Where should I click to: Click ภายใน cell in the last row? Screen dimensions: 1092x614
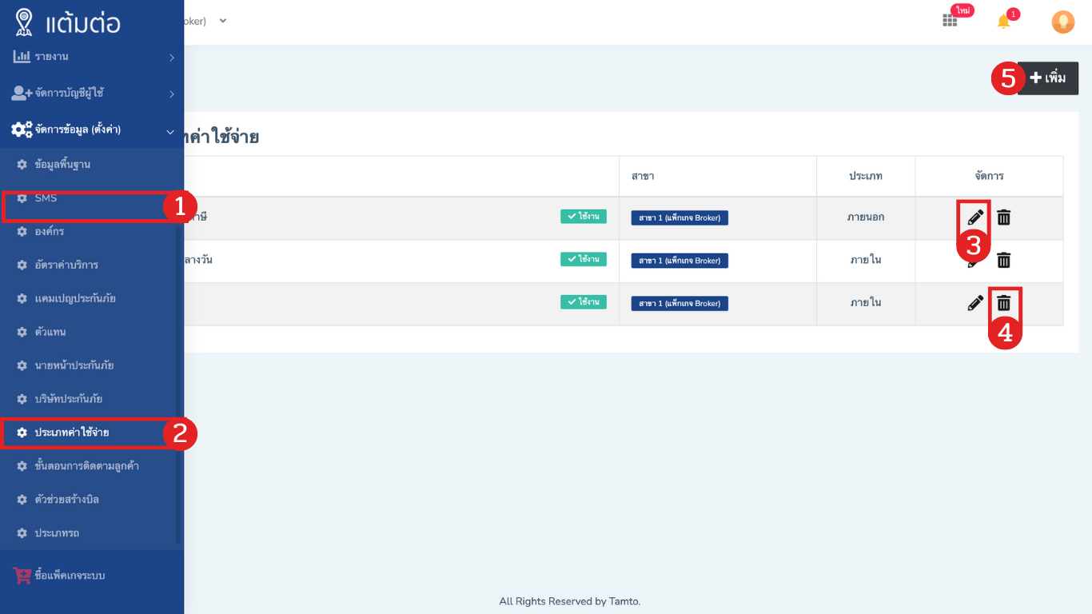pyautogui.click(x=866, y=303)
